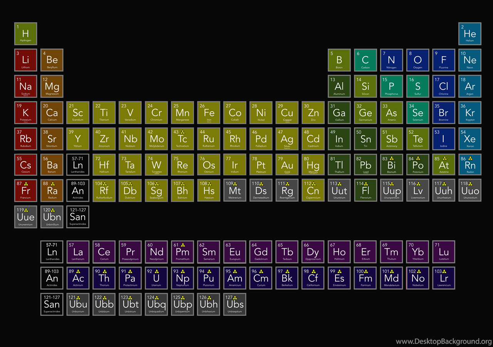The width and height of the screenshot is (493, 347).
Task: Click the DesktopBackground.org watermark link
Action: pos(443,342)
